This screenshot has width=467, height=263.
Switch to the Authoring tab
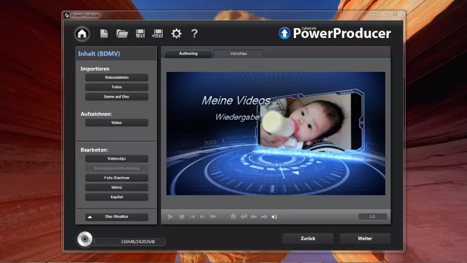[188, 54]
